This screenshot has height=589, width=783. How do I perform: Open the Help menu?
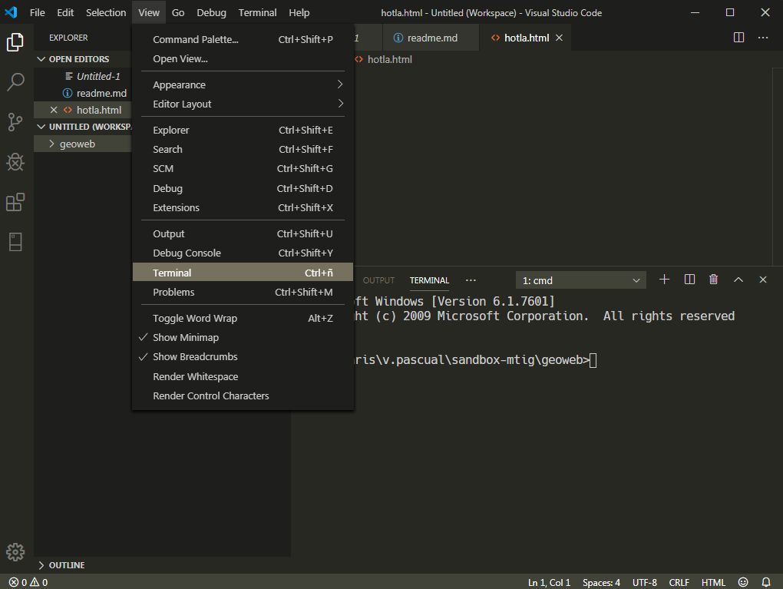(299, 12)
